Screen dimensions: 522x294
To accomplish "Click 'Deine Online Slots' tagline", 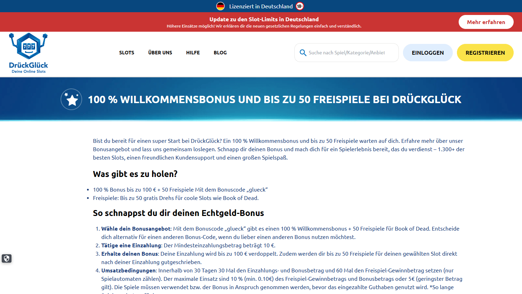I will click(29, 71).
